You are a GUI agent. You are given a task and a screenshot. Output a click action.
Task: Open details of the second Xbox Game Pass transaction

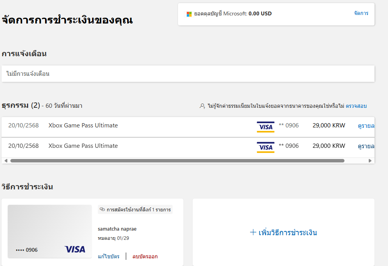[366, 146]
